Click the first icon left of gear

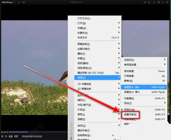2,136
